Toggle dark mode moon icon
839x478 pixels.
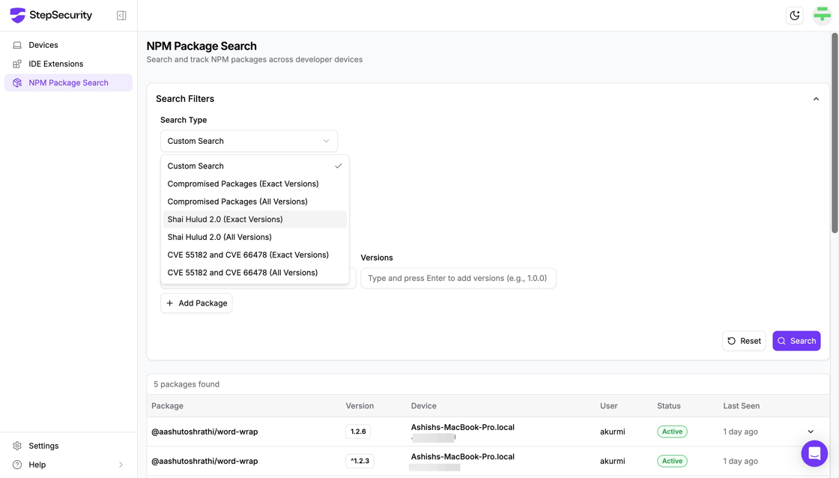pyautogui.click(x=795, y=16)
